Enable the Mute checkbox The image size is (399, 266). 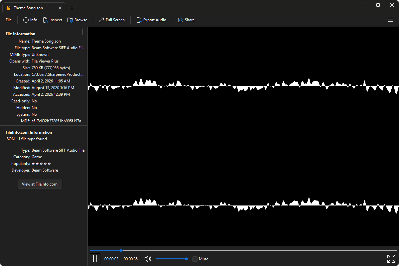coord(195,259)
